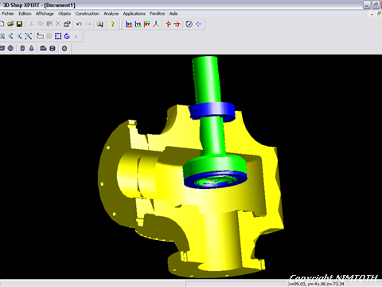Open the Aide menu

point(173,14)
